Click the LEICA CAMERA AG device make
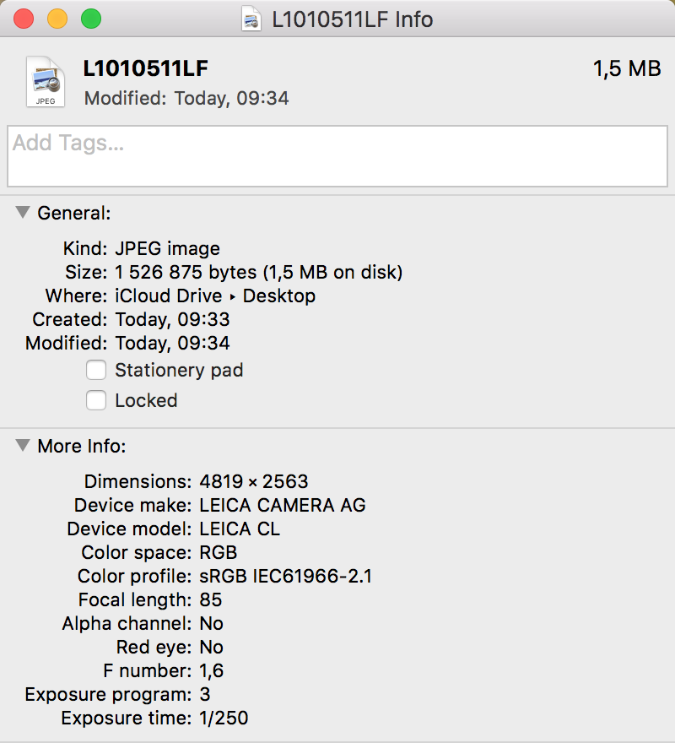675x743 pixels. click(x=283, y=506)
